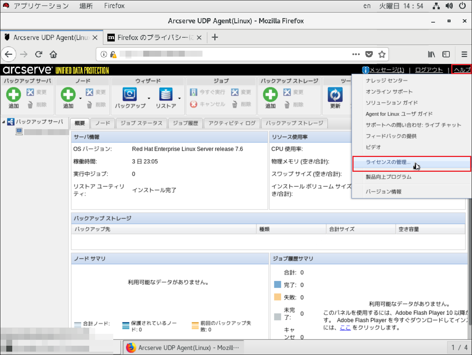Open the ジョブ ステータス tab
Image resolution: width=472 pixels, height=355 pixels.
(x=141, y=123)
